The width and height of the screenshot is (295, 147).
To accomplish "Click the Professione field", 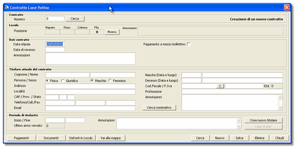I will [232, 92].
